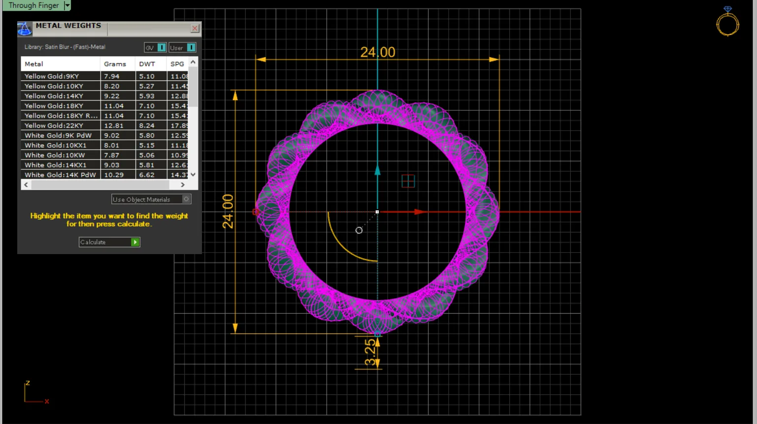757x424 pixels.
Task: Toggle the GV library switch
Action: [x=162, y=47]
